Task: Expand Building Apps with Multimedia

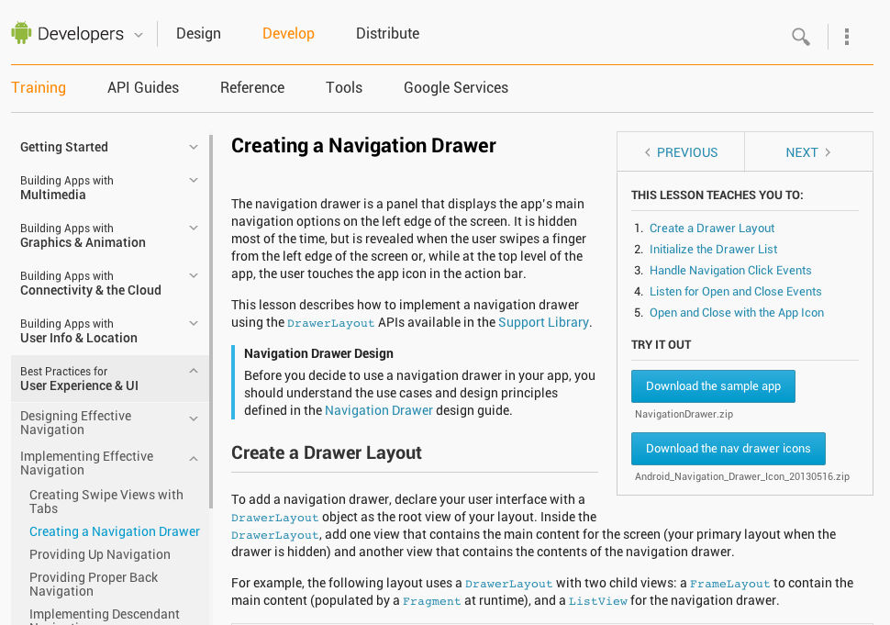Action: 194,181
